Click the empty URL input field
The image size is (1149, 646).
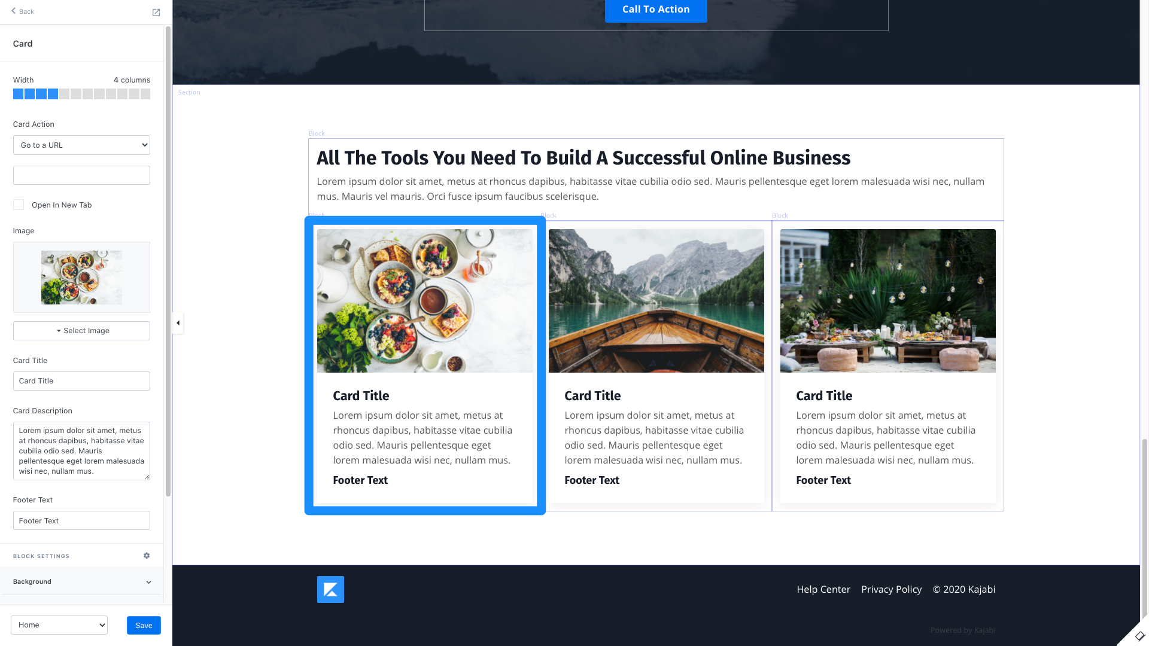click(x=81, y=175)
